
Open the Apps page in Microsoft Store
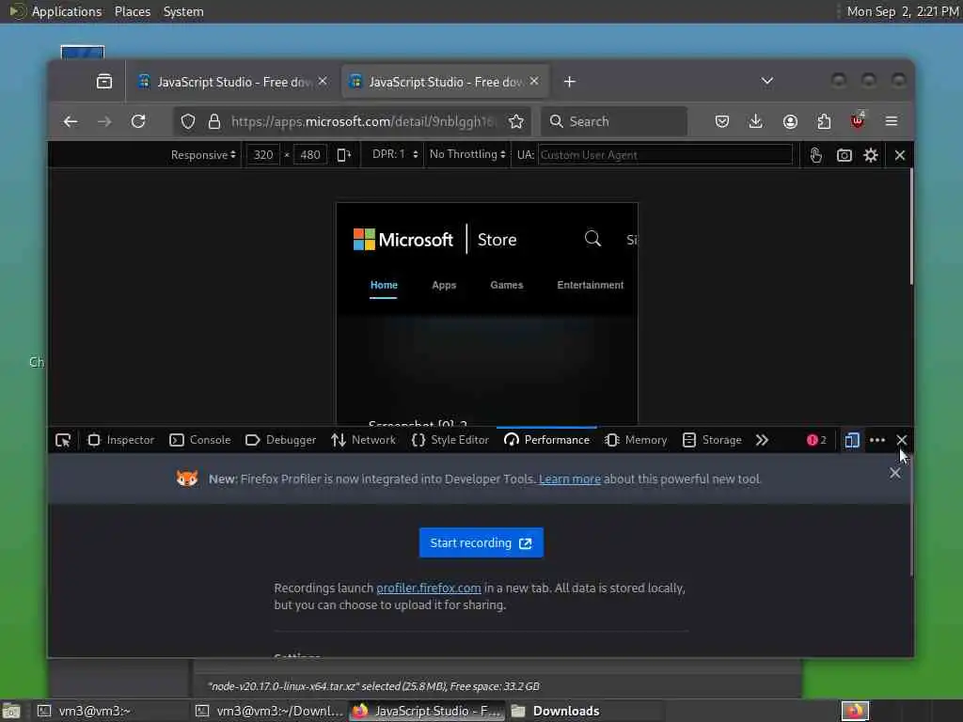pyautogui.click(x=444, y=285)
